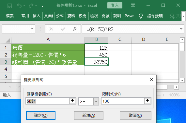Click the collapse-dialog arrow beside $B$1
The width and height of the screenshot is (186, 123).
tap(72, 101)
